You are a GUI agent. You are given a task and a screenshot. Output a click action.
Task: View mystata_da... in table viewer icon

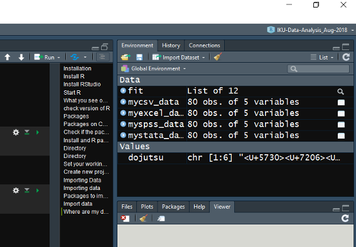click(341, 136)
